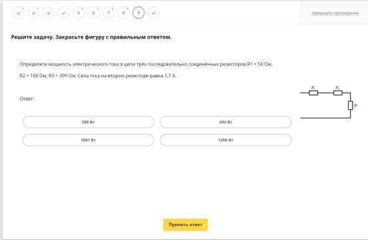The image size is (368, 240).
Task: Jump to question 8
Action: tap(124, 13)
